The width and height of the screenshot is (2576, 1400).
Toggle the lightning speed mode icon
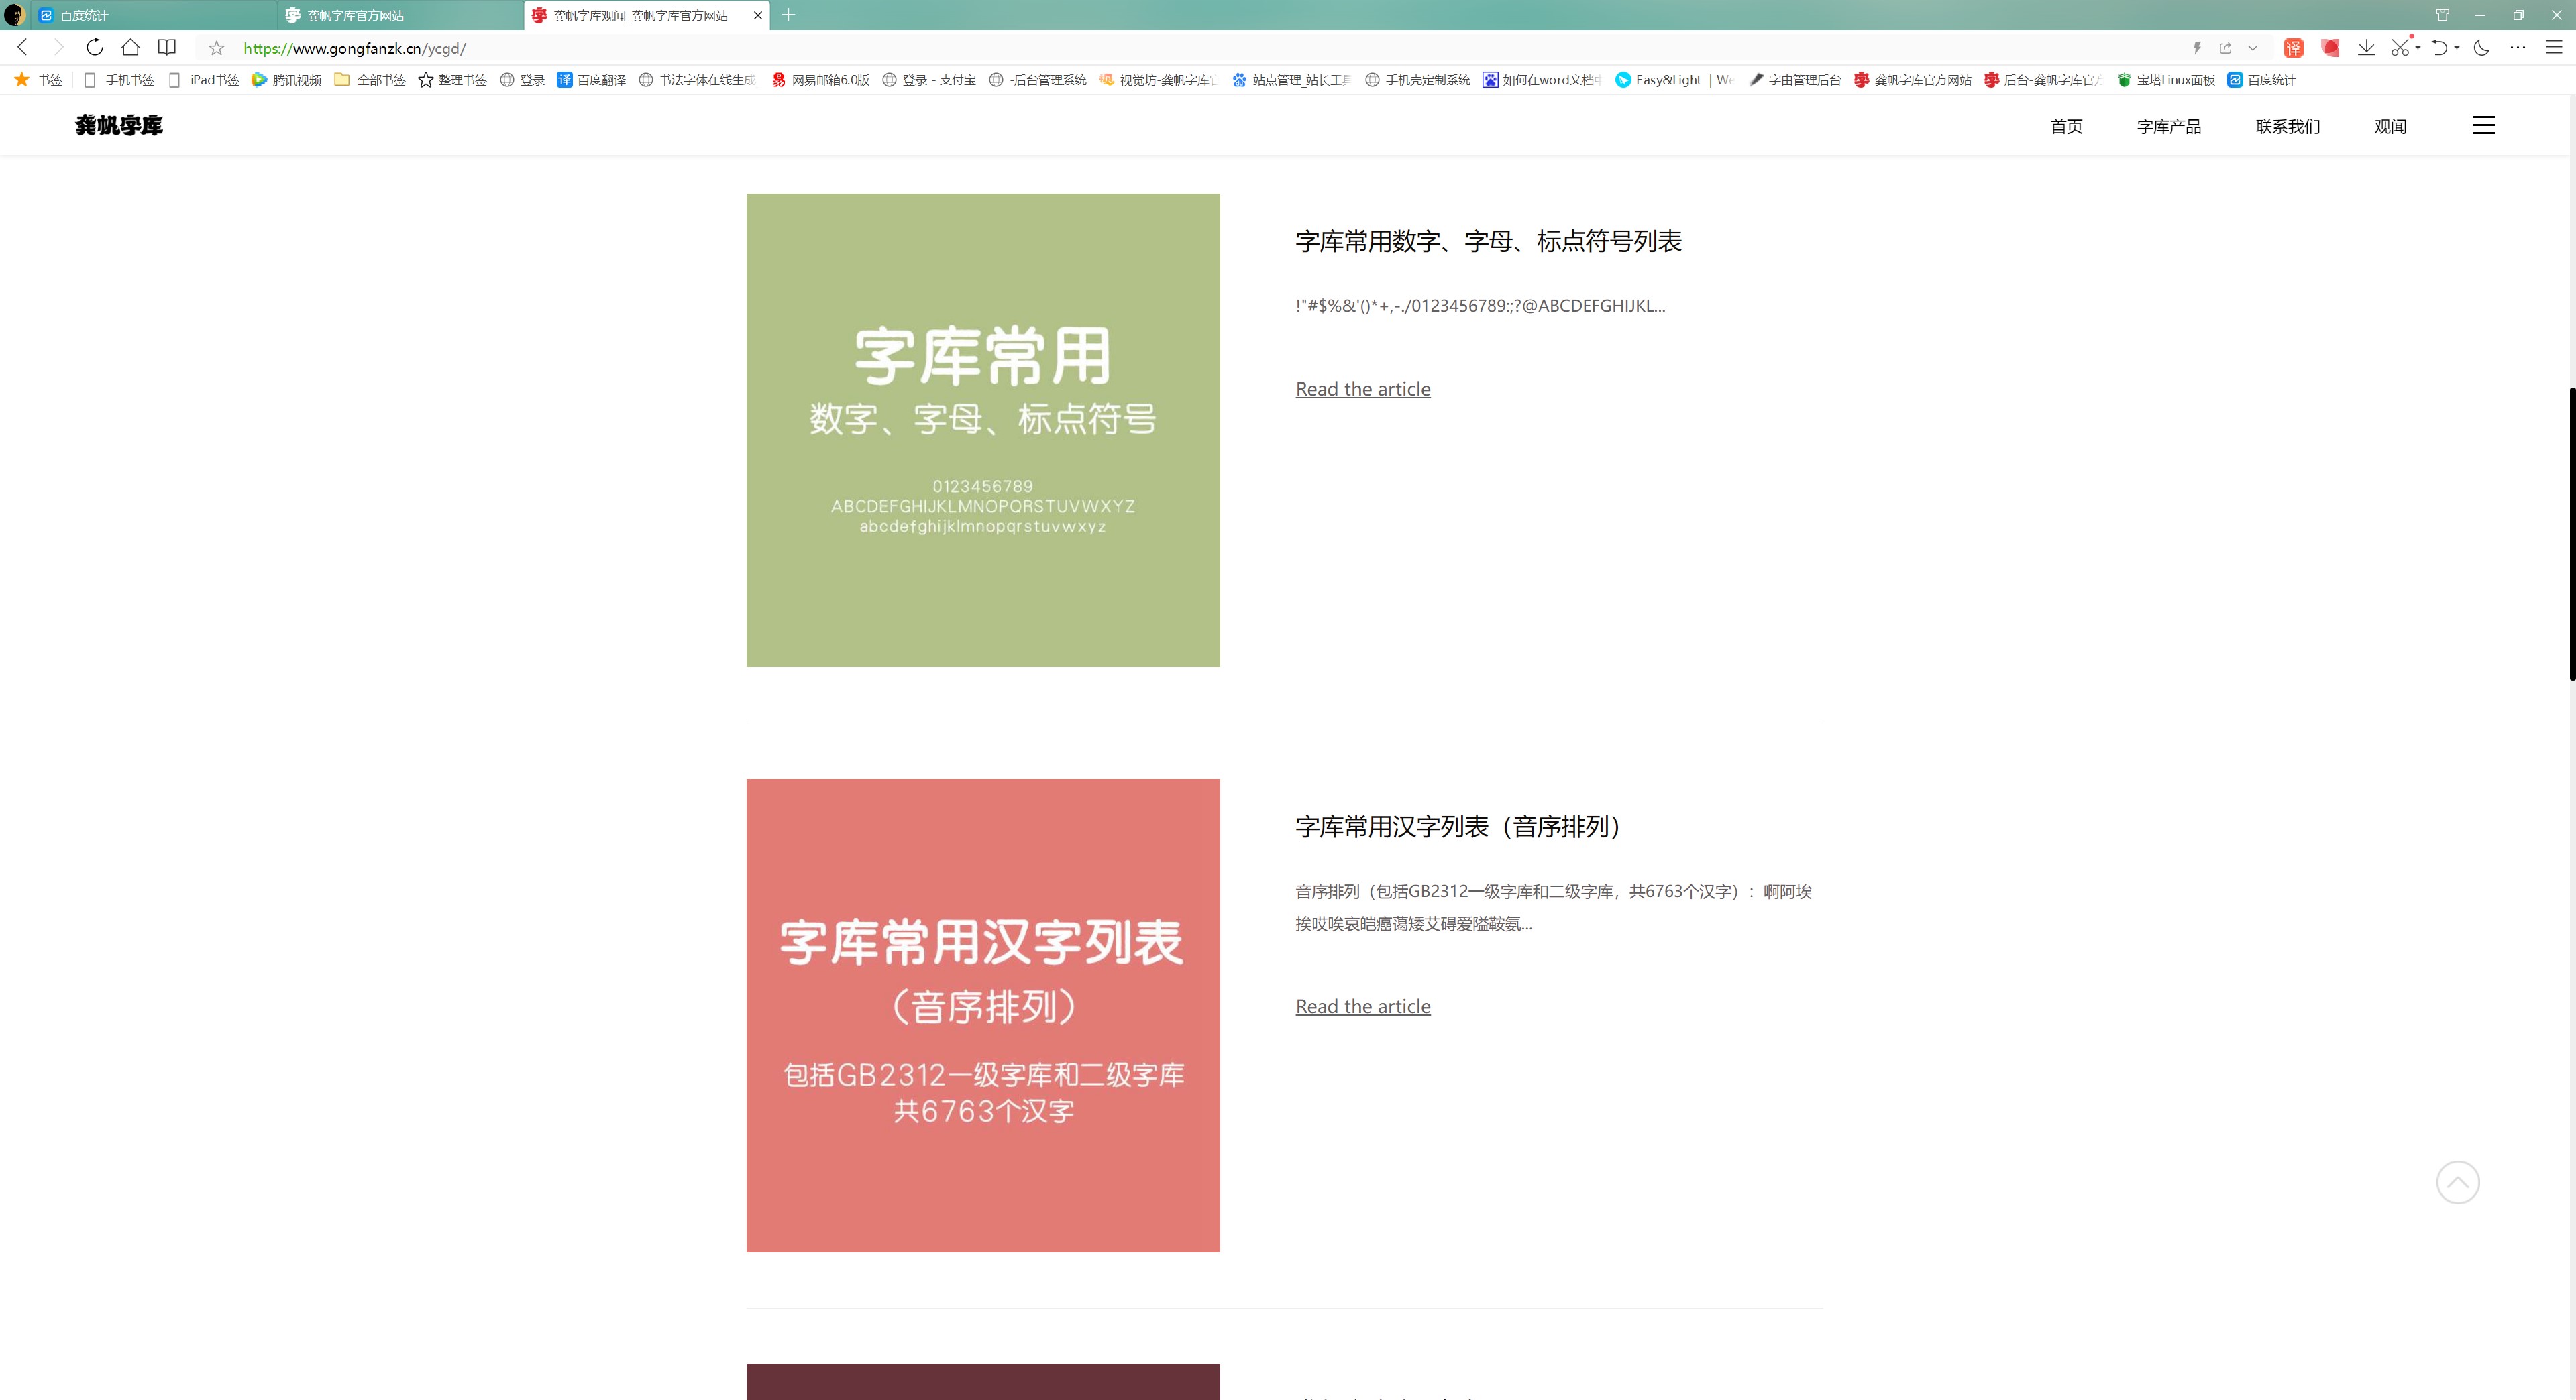(x=2197, y=48)
